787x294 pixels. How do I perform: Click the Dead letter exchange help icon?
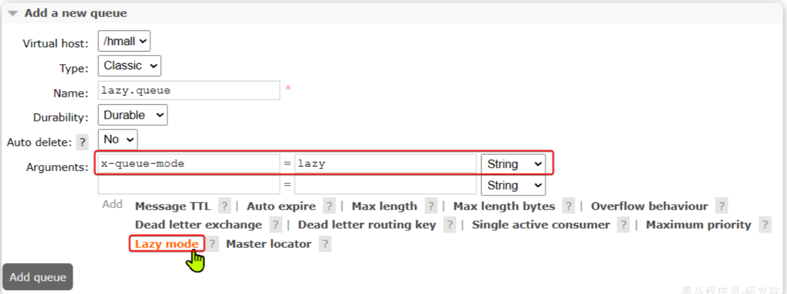pos(276,225)
